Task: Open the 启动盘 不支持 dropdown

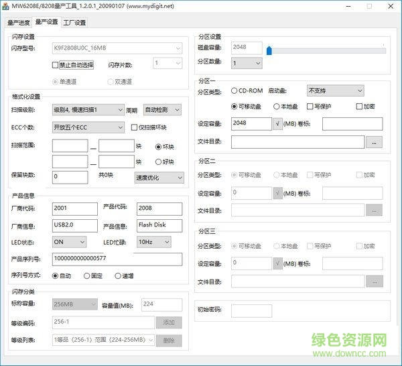Action: coord(334,90)
